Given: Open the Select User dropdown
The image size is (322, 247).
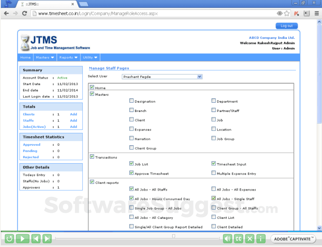Looking at the screenshot, I should (x=162, y=77).
